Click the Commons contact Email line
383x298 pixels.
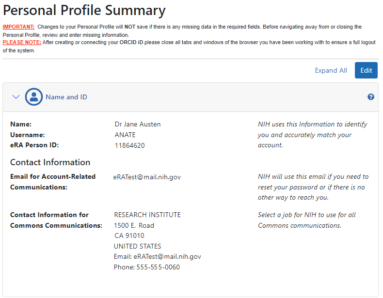pos(158,256)
